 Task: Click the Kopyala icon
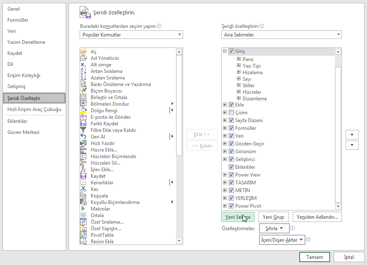[83, 195]
